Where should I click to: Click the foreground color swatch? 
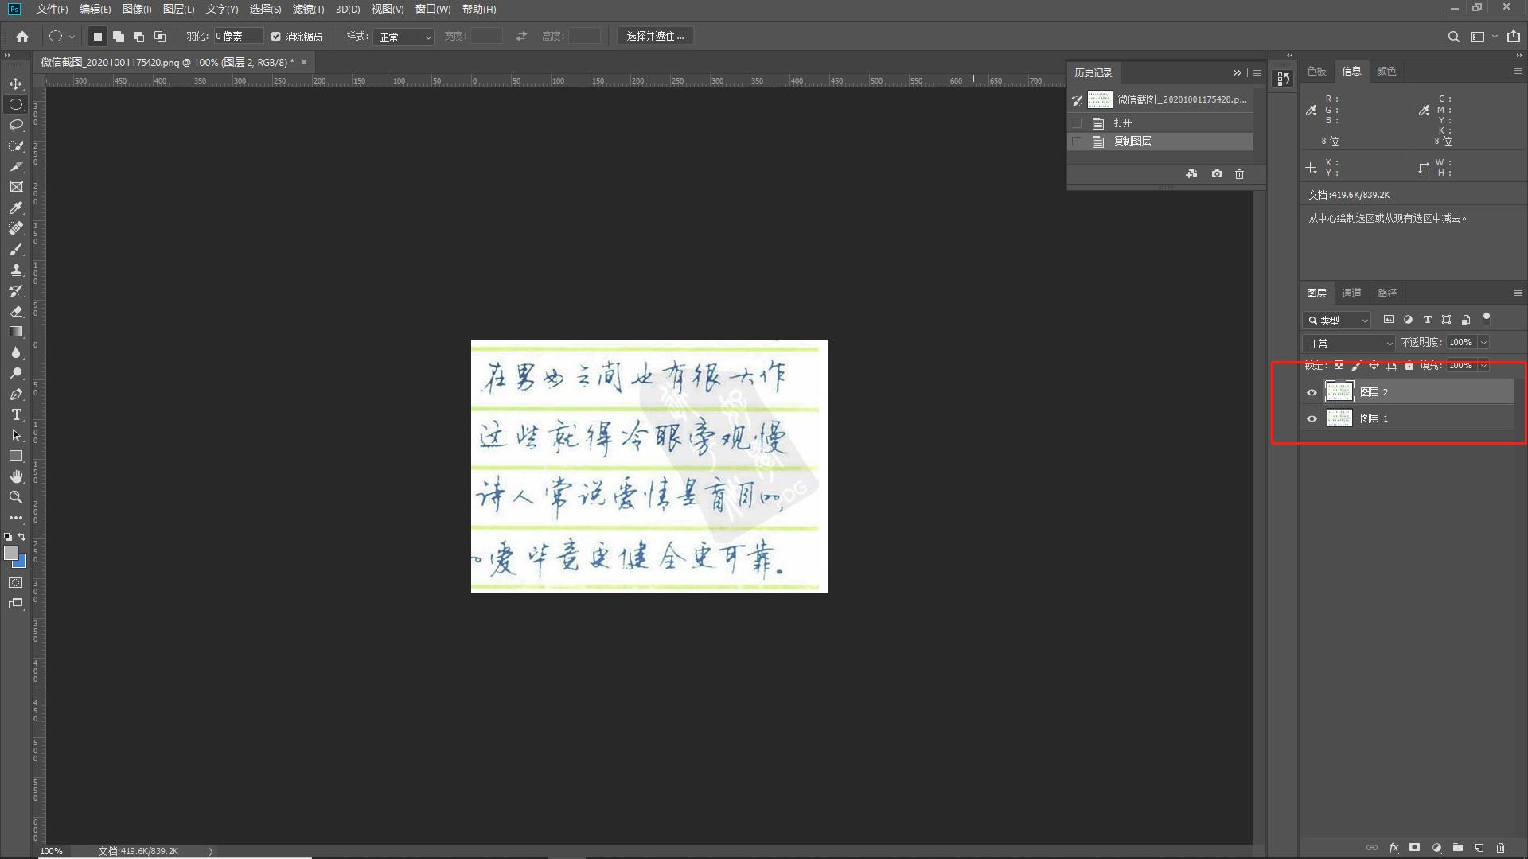(x=10, y=552)
